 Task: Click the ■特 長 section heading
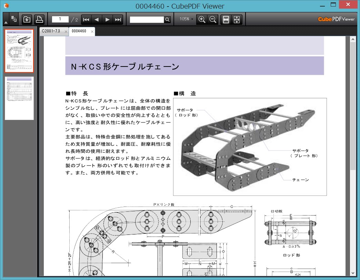point(77,93)
